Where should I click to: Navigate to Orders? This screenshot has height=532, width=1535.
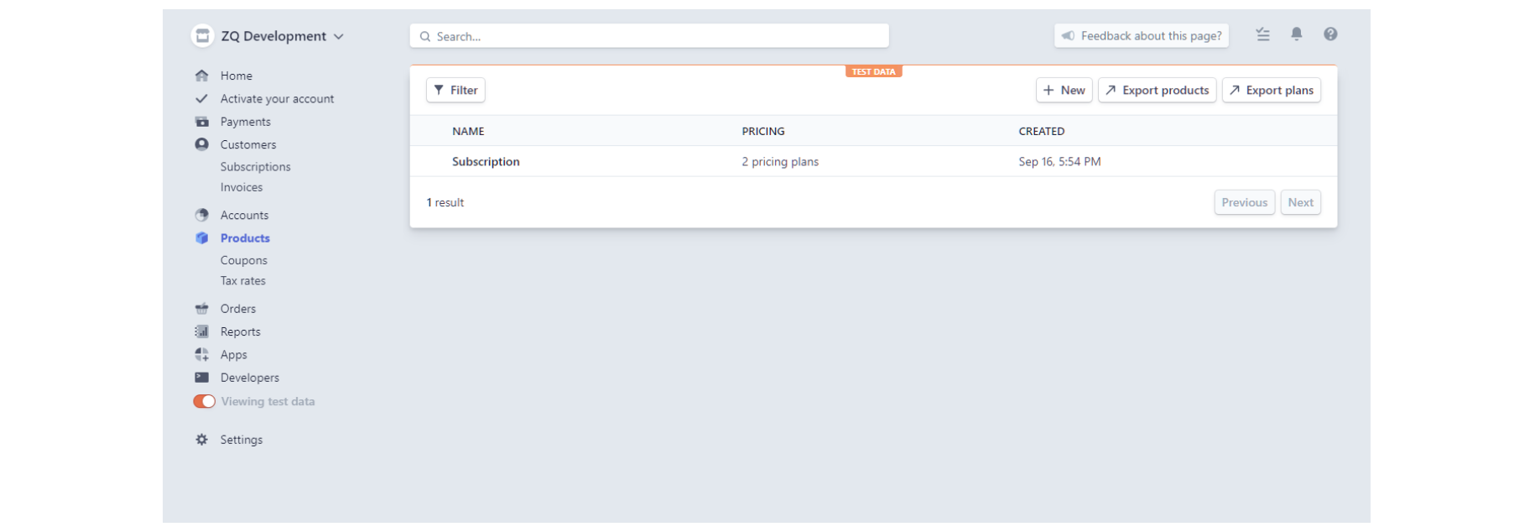238,309
